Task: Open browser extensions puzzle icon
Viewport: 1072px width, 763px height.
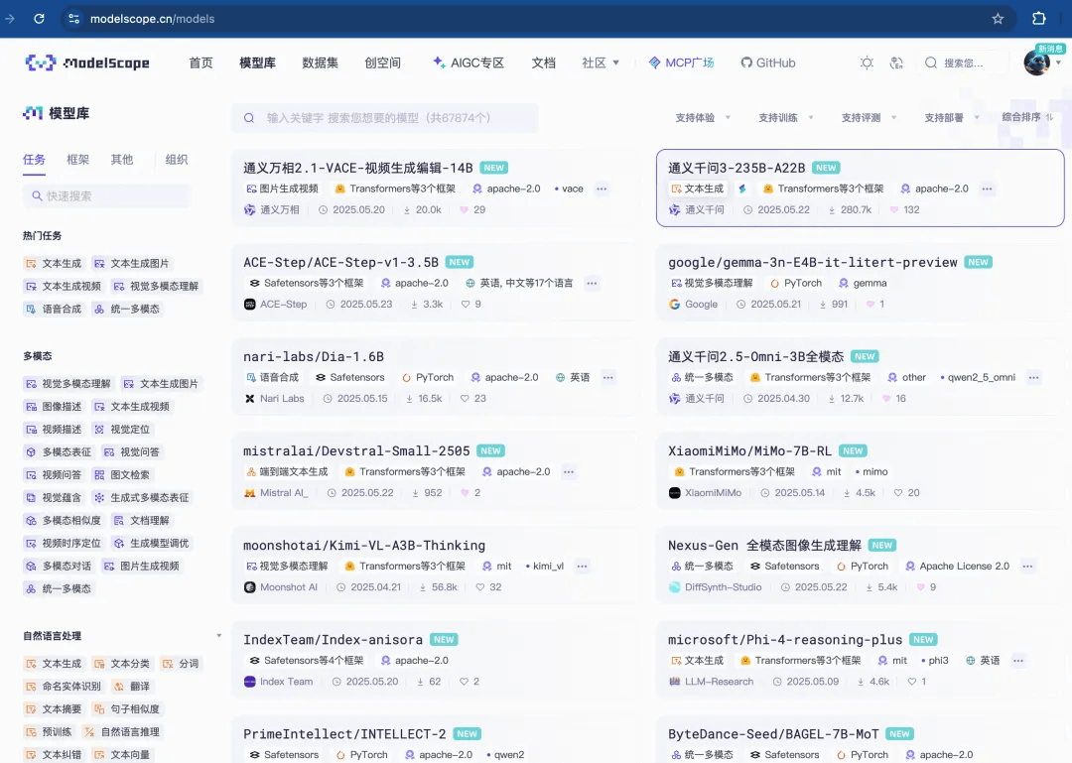Action: tap(1038, 19)
